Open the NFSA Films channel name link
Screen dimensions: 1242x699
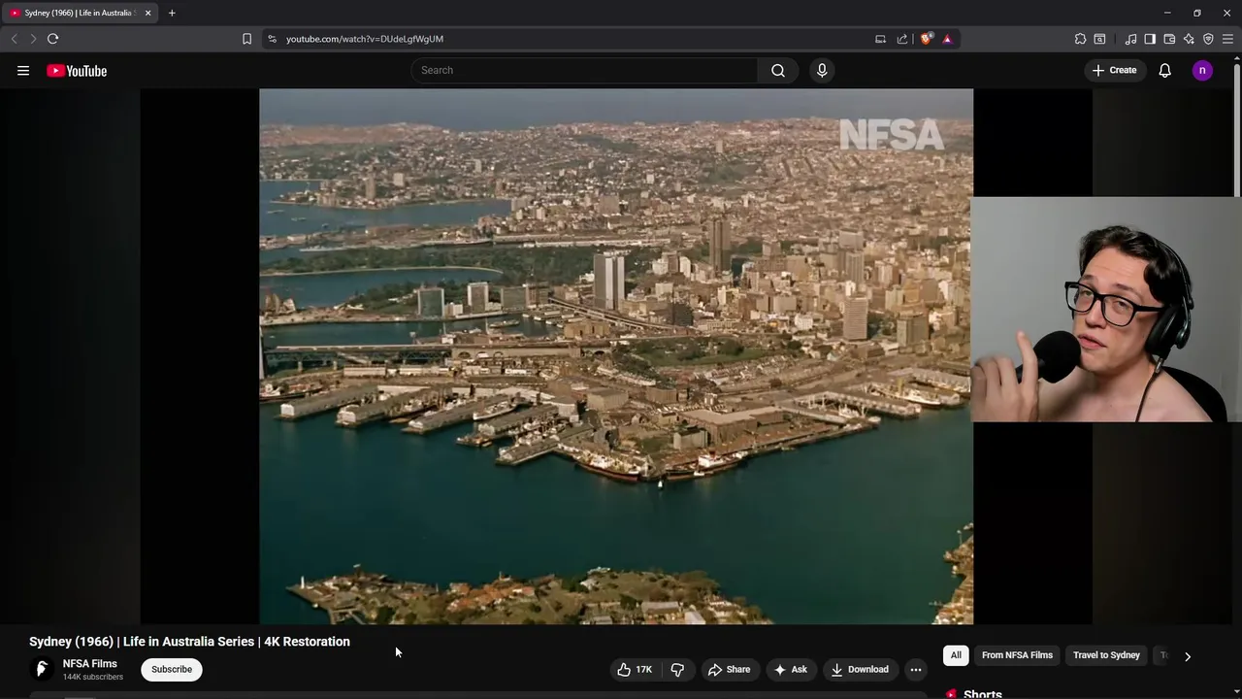90,664
